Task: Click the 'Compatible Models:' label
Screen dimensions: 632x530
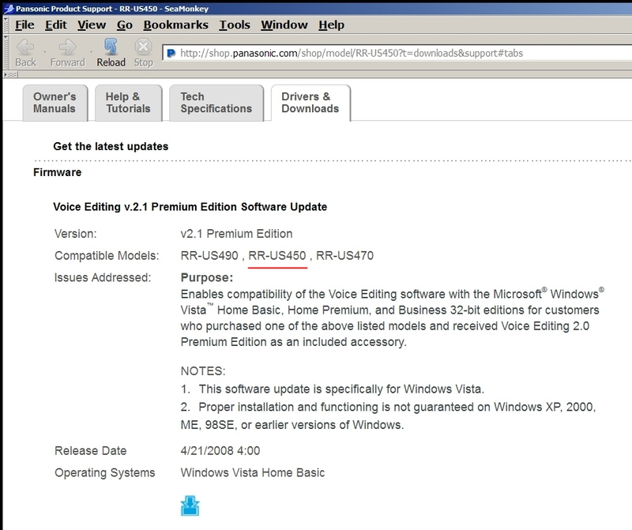Action: [x=107, y=256]
